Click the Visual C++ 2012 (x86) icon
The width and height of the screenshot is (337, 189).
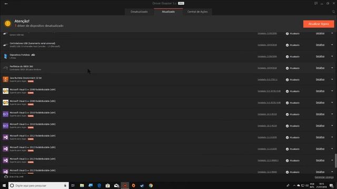(5, 149)
